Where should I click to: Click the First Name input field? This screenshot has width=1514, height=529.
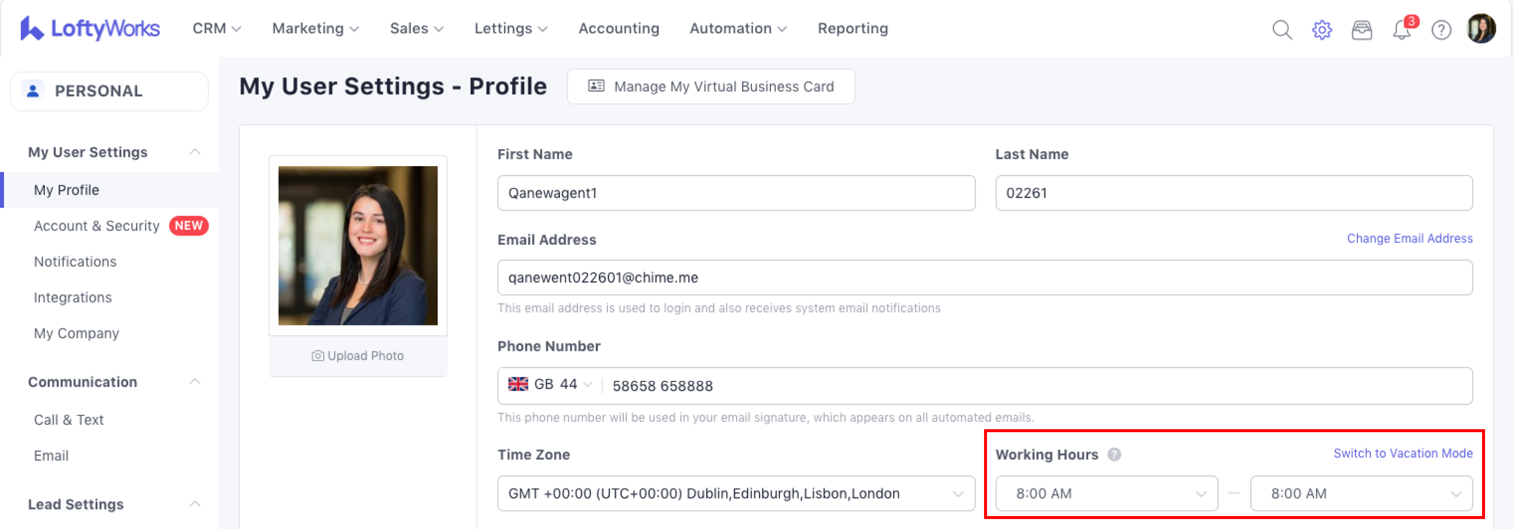tap(735, 193)
